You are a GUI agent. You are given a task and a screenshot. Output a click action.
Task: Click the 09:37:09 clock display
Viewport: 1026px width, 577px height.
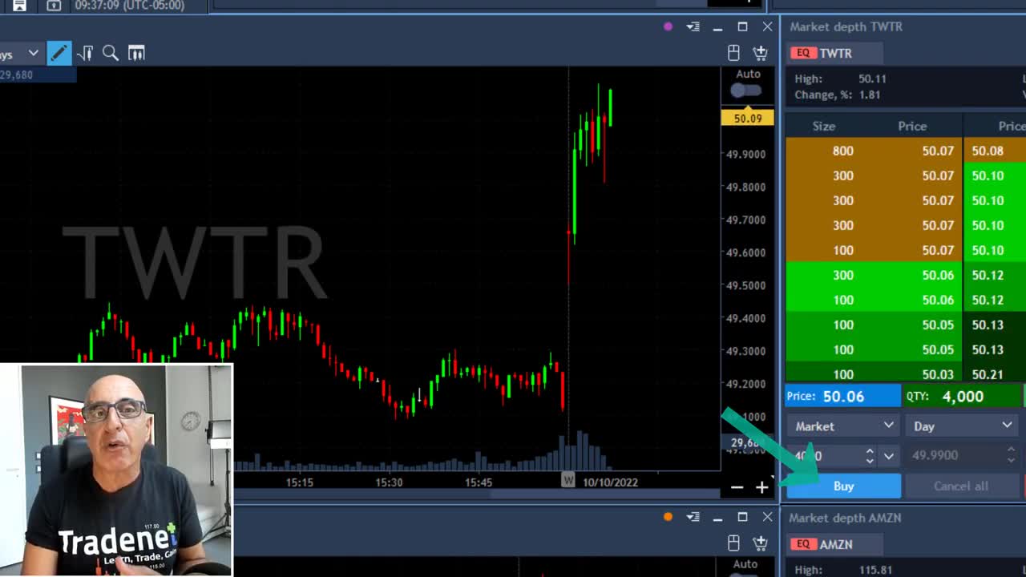[x=129, y=5]
